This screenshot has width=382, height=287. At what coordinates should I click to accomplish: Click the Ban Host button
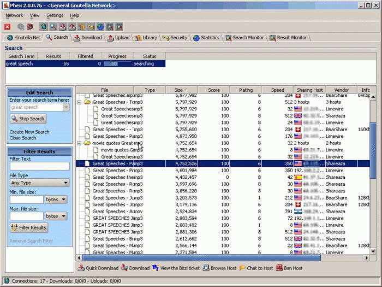tap(289, 268)
